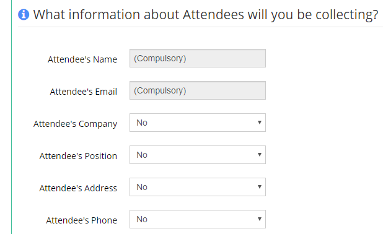This screenshot has height=234, width=383.
Task: Click the arrow on Phone dropdown
Action: [x=260, y=219]
